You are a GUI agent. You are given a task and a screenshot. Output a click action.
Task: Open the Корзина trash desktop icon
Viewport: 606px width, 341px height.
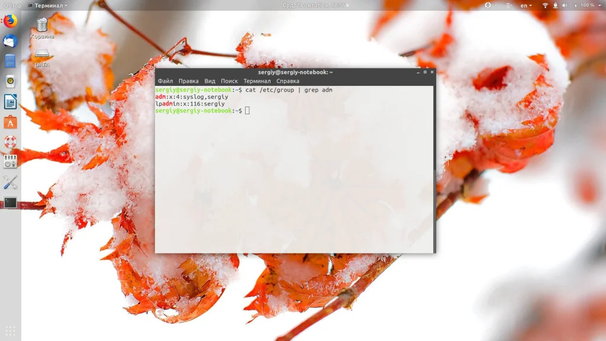42,28
